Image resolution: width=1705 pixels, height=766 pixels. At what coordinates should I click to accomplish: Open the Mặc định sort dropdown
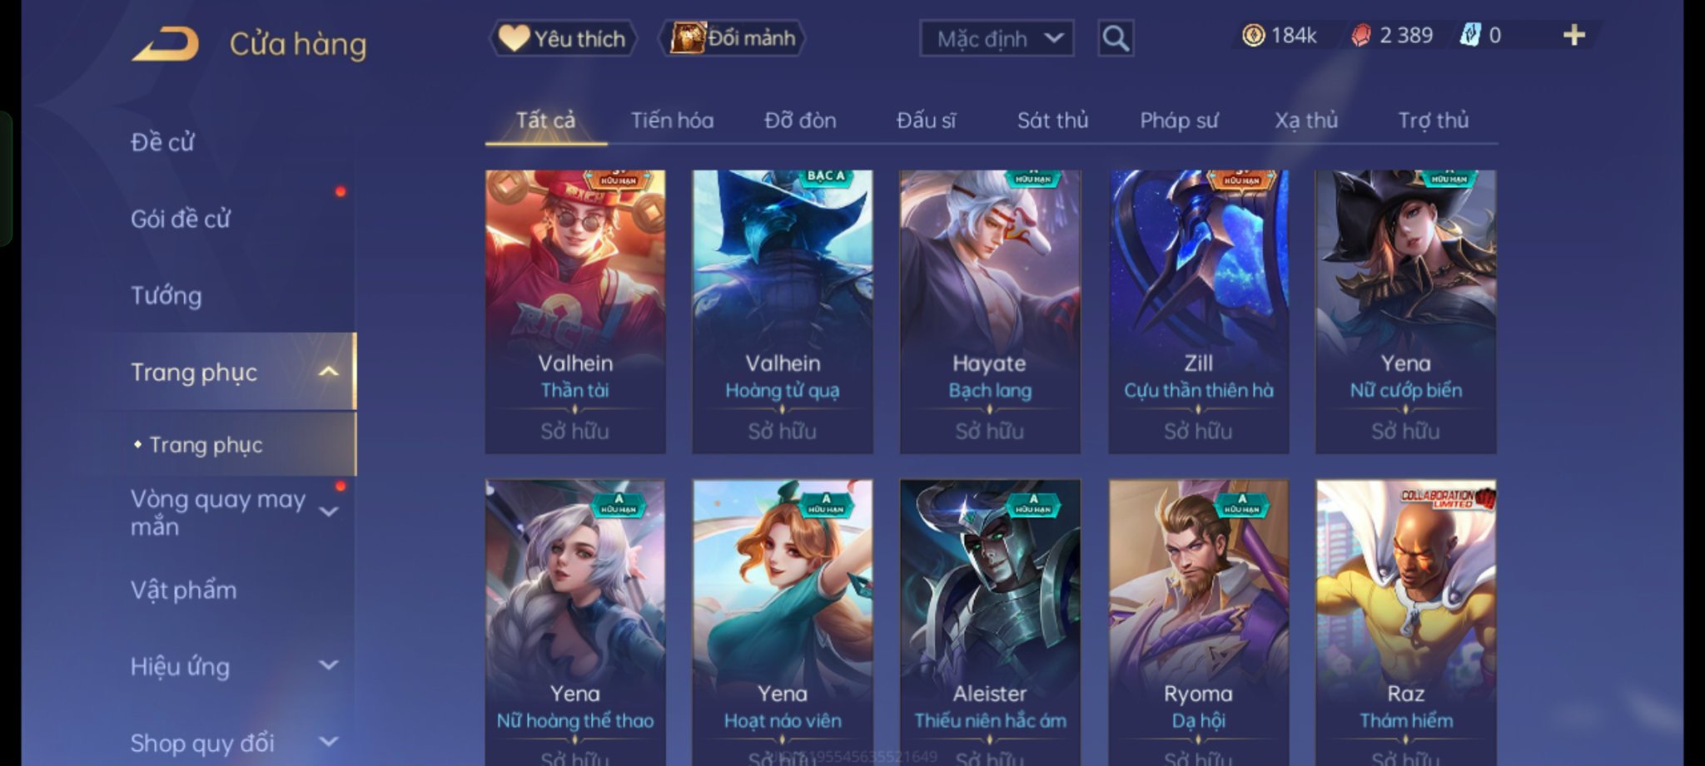(997, 38)
